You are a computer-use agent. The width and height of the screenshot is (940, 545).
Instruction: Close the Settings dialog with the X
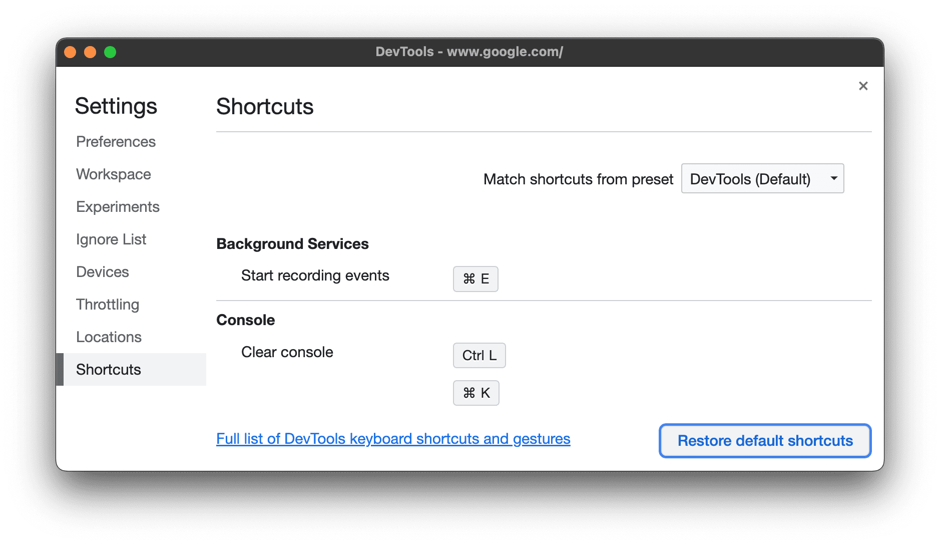[863, 86]
